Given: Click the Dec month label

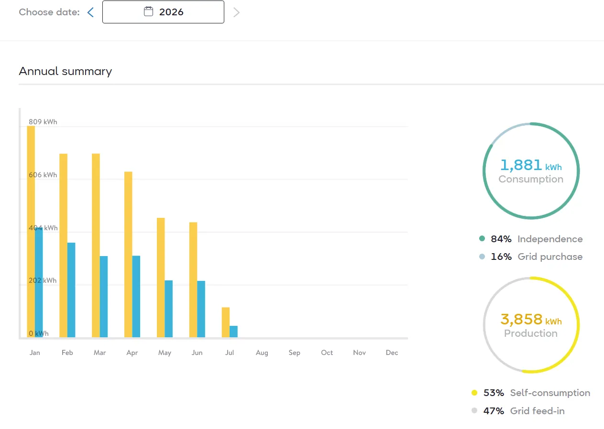Looking at the screenshot, I should (x=392, y=353).
